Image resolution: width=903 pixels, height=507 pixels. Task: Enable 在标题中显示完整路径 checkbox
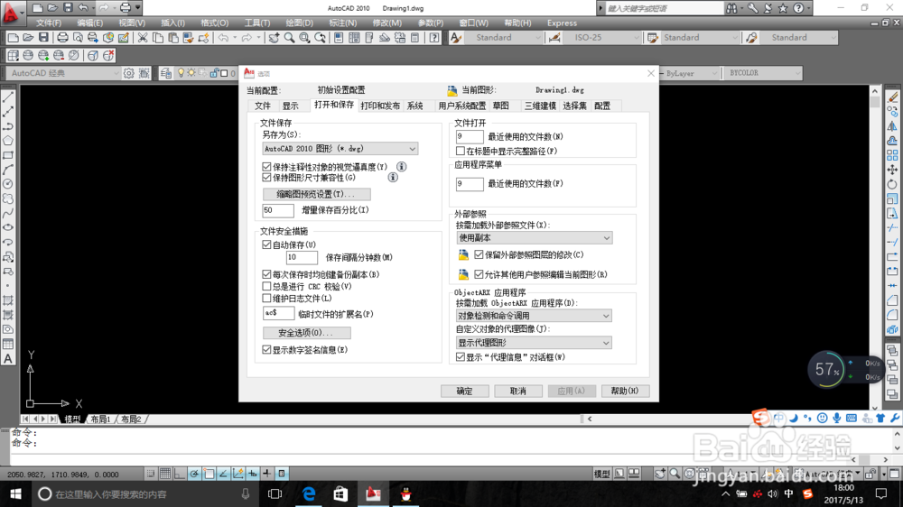pos(461,151)
